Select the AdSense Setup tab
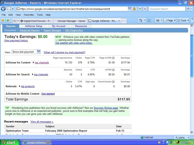 34,26
